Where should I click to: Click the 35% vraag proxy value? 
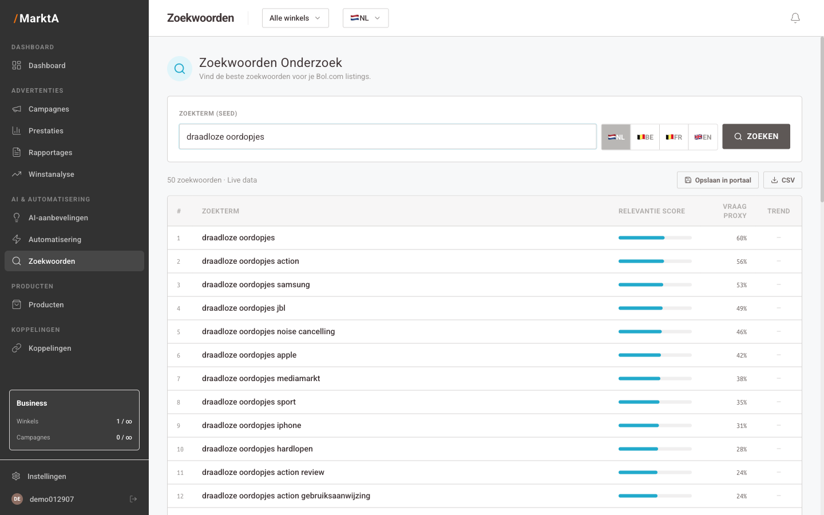click(x=742, y=402)
